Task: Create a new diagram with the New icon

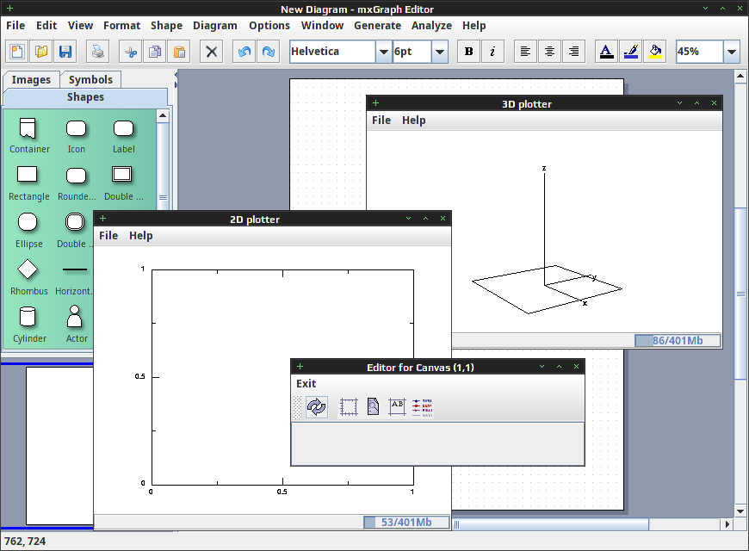Action: point(17,52)
